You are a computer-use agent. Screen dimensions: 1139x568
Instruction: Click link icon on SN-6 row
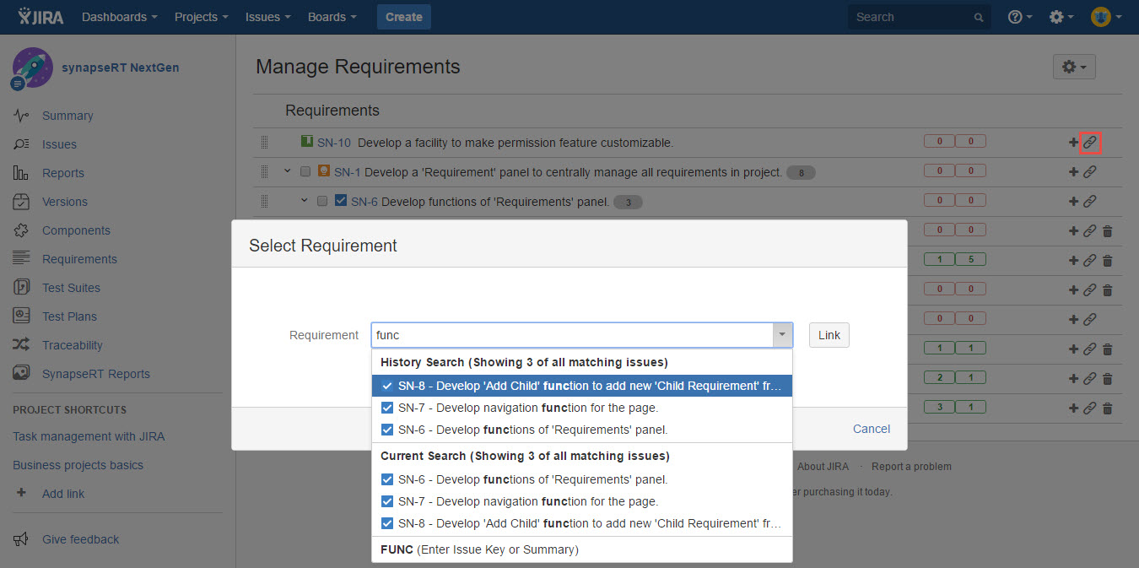click(x=1089, y=202)
